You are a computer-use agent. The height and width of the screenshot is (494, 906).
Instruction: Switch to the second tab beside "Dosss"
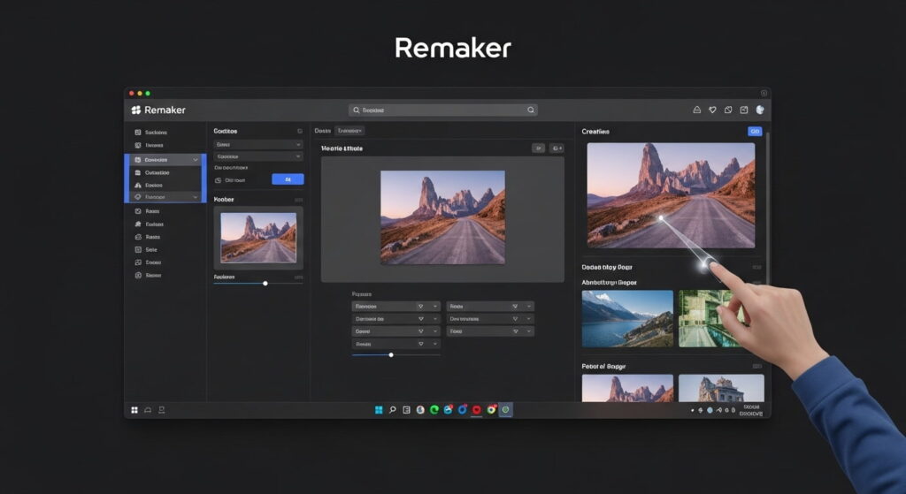point(349,131)
